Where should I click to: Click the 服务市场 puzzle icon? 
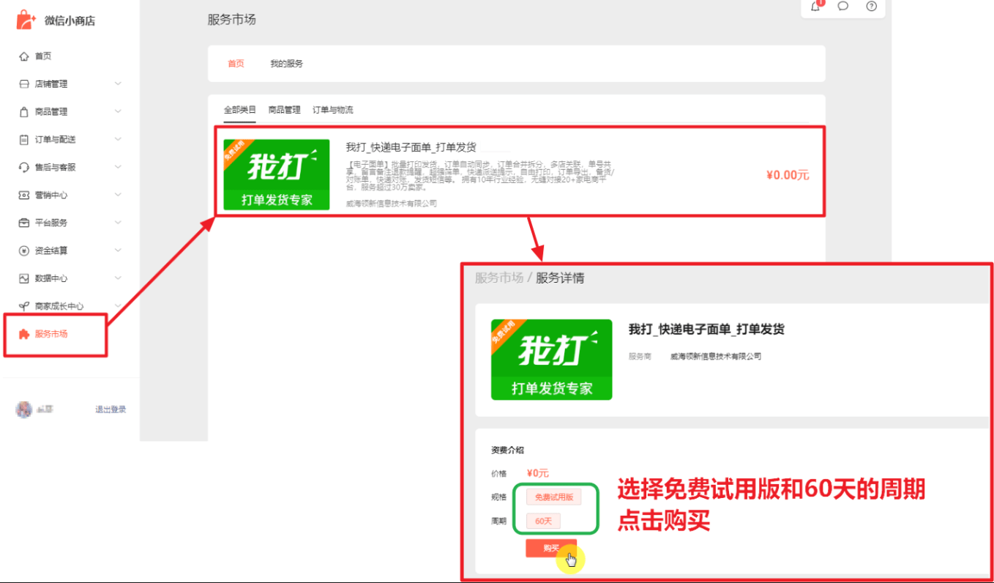(x=24, y=334)
